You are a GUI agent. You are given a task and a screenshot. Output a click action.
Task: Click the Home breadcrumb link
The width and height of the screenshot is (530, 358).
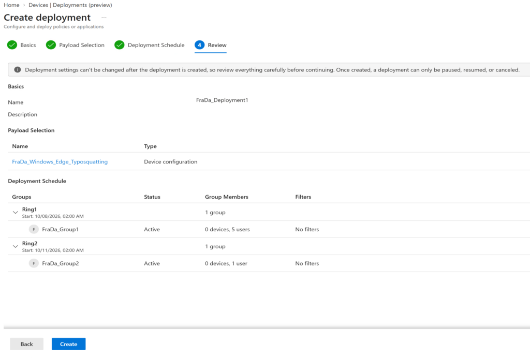point(11,5)
